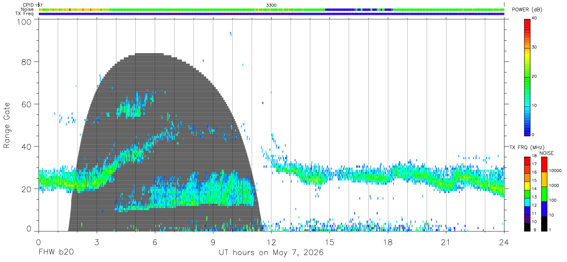This screenshot has height=262, width=567.
Task: Click x-axis tick label '21'
Action: tap(446, 242)
